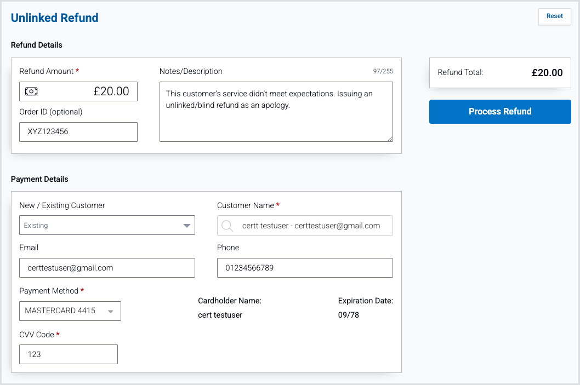Click the Order ID field containing XYZ123456
580x385 pixels.
(x=78, y=132)
